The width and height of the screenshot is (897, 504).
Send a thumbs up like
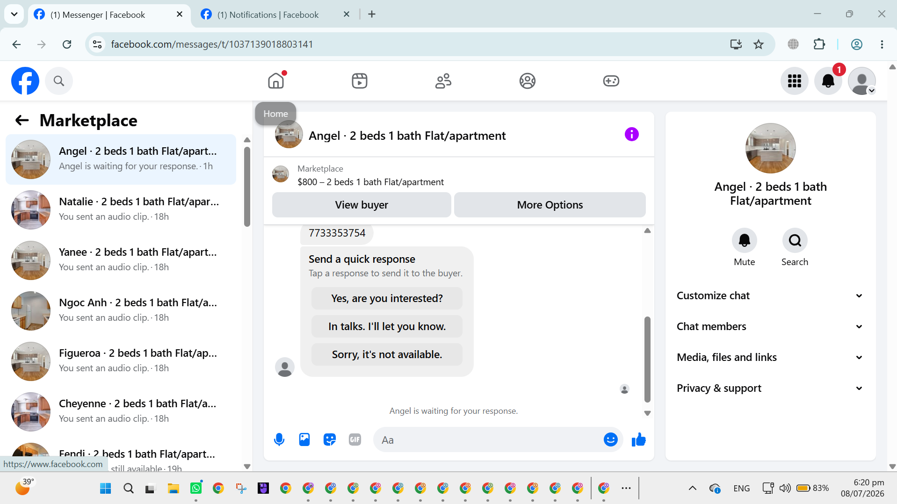tap(638, 439)
